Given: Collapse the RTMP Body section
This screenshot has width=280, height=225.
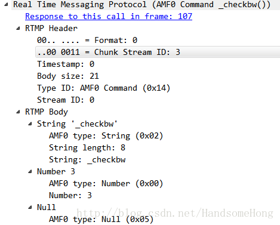Looking at the screenshot, I should click(18, 112).
